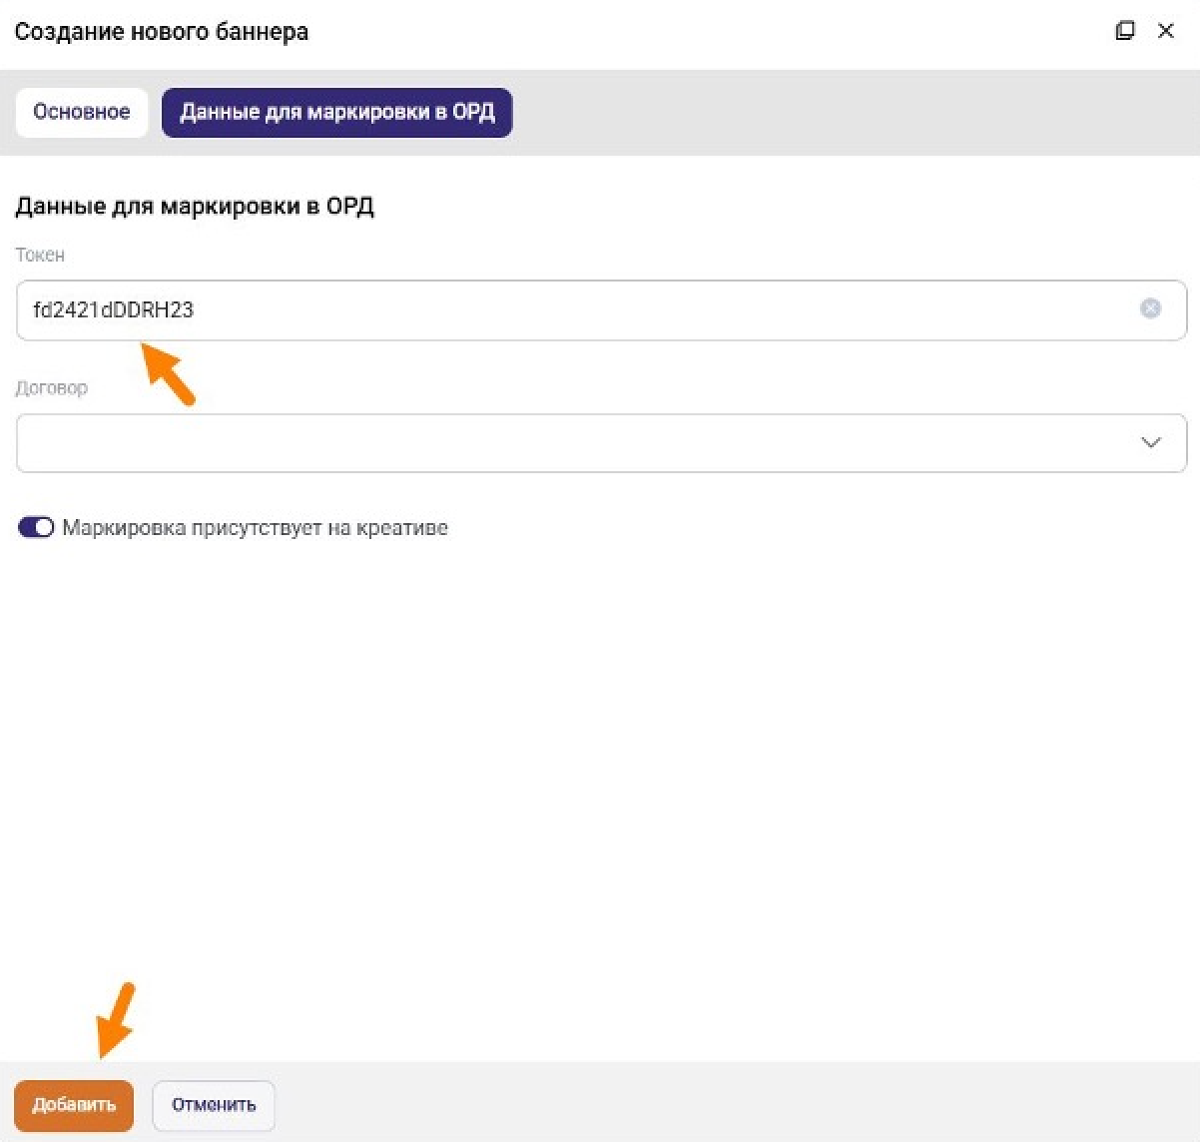
Task: Click the Маркировка присутствует на креативе label text
Action: [x=255, y=528]
